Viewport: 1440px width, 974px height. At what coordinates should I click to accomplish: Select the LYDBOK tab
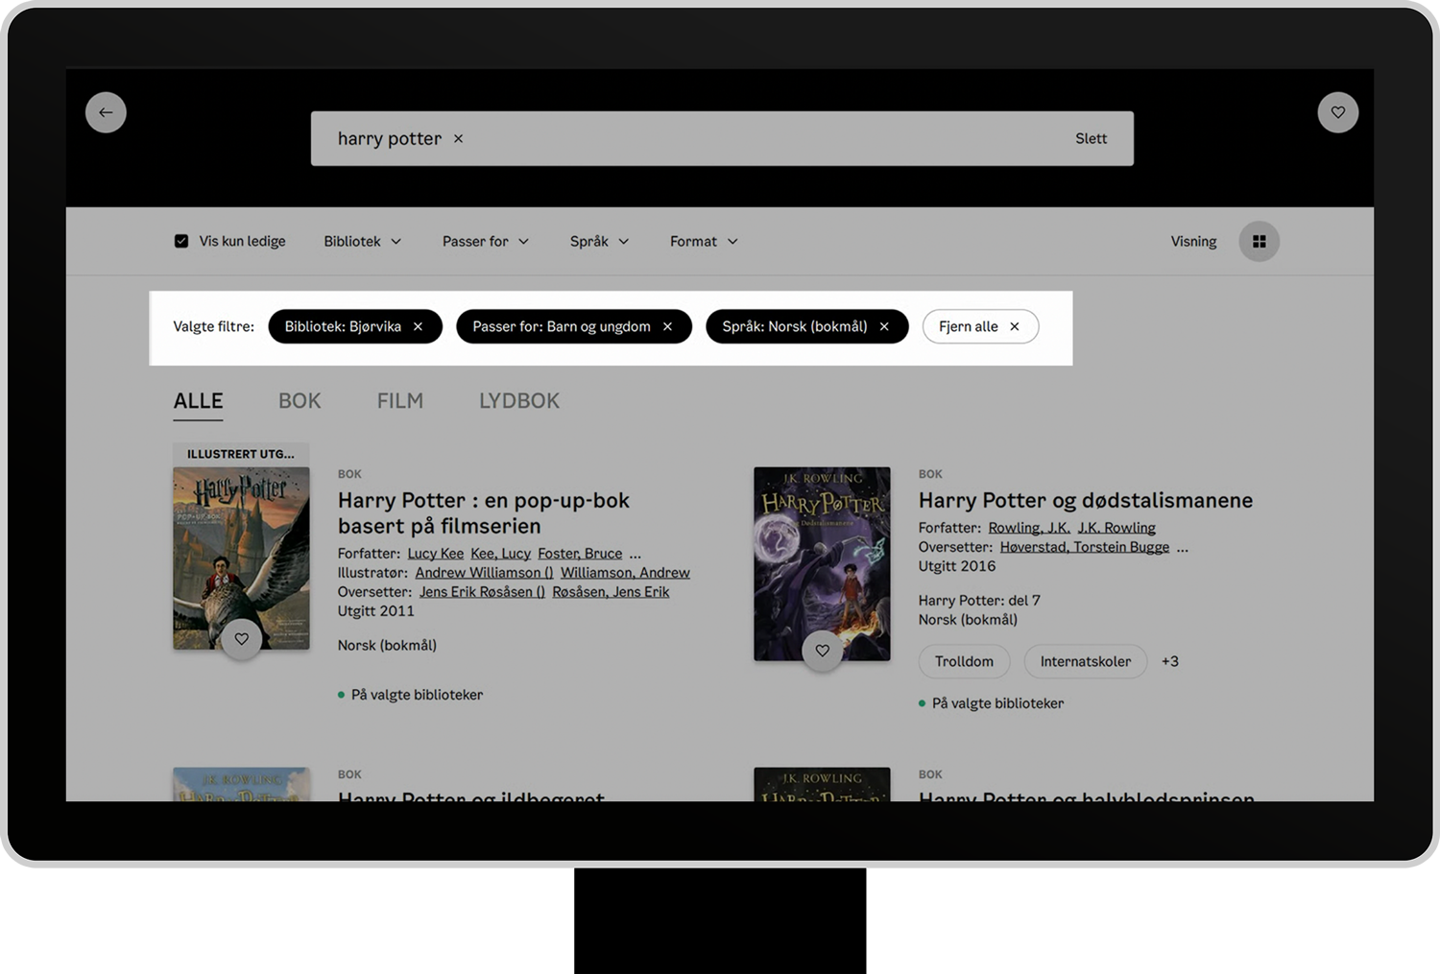[x=518, y=401]
